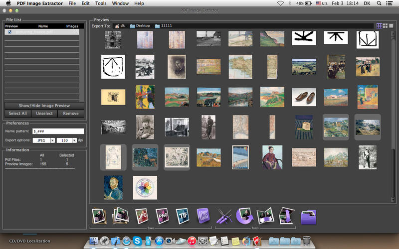This screenshot has height=249, width=399.
Task: Open the purple export folder icon
Action: [308, 217]
